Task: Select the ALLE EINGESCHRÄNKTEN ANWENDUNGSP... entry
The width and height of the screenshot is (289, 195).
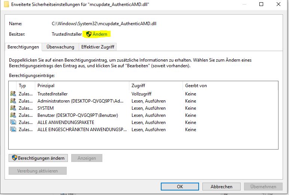Action: [143, 130]
